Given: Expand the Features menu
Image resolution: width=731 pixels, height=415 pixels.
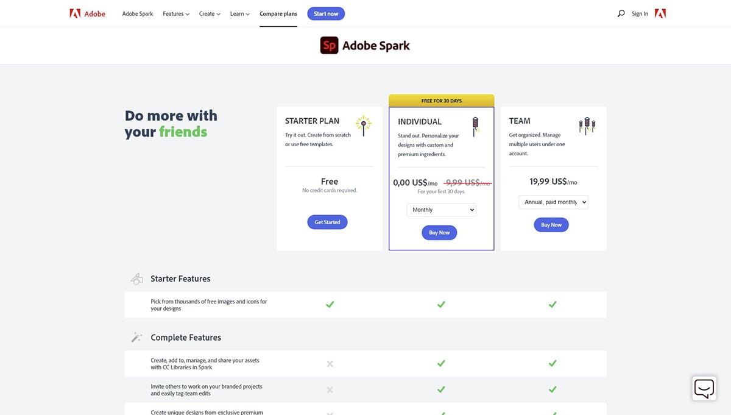Looking at the screenshot, I should pyautogui.click(x=176, y=13).
